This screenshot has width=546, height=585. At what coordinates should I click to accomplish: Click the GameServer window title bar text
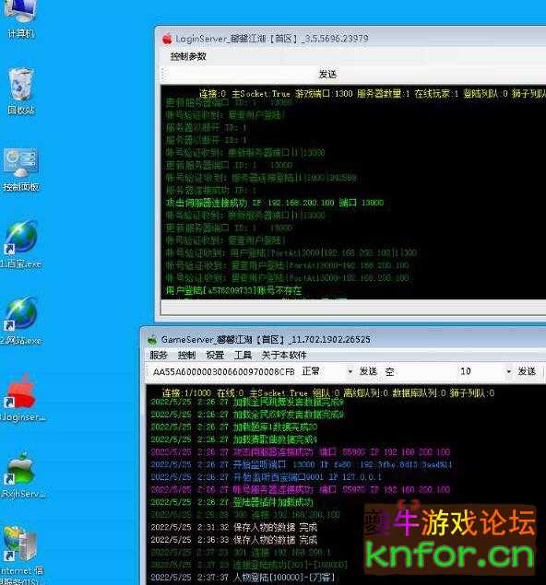(266, 340)
